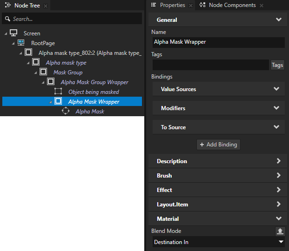Click the Alpha Mask circular node icon
The height and width of the screenshot is (251, 289).
[x=66, y=111]
